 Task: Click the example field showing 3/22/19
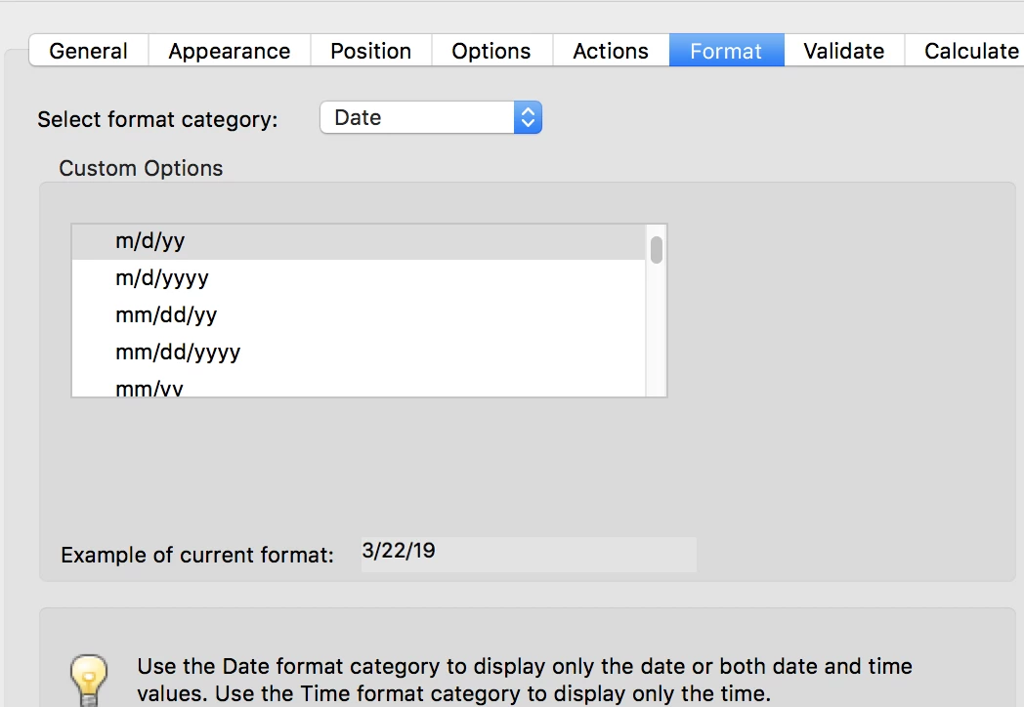pyautogui.click(x=528, y=554)
